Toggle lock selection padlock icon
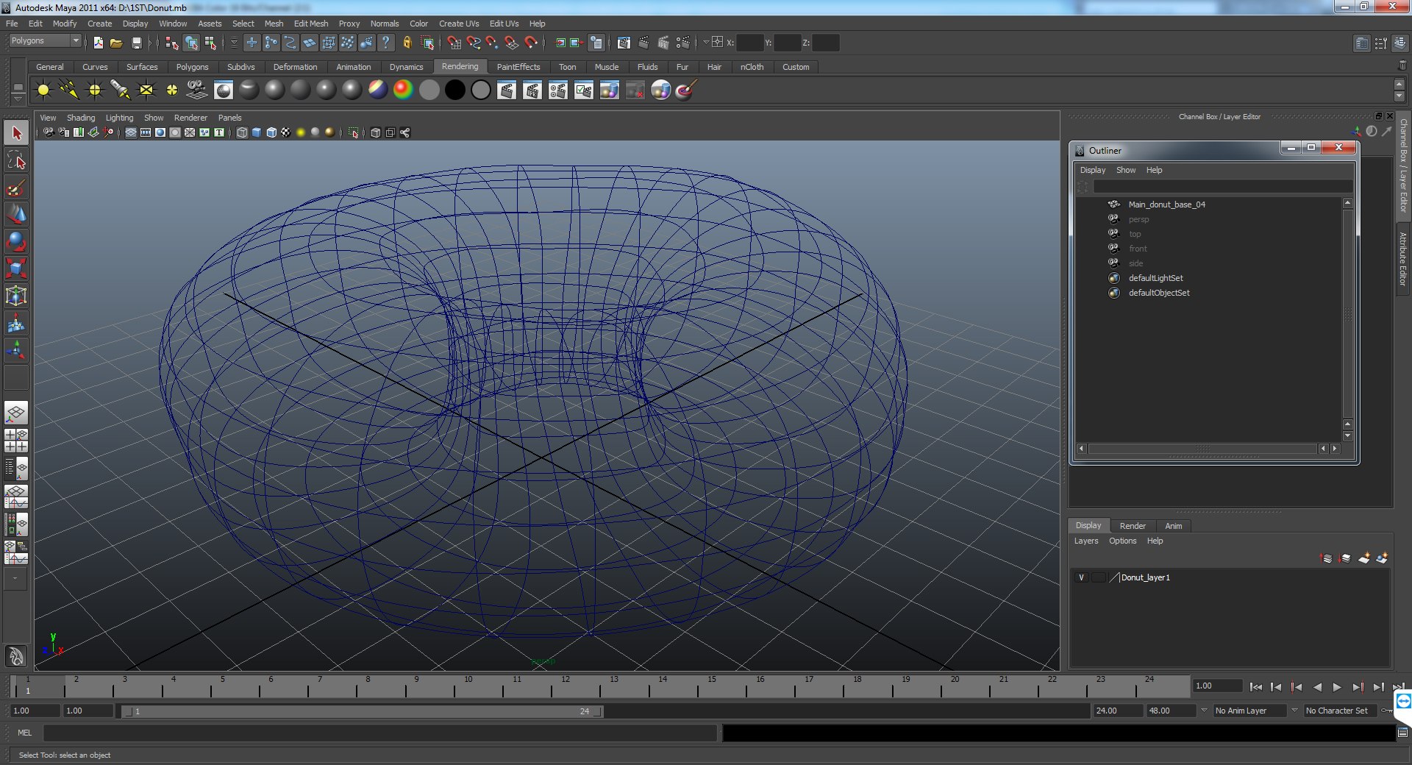The width and height of the screenshot is (1412, 765). (x=407, y=43)
